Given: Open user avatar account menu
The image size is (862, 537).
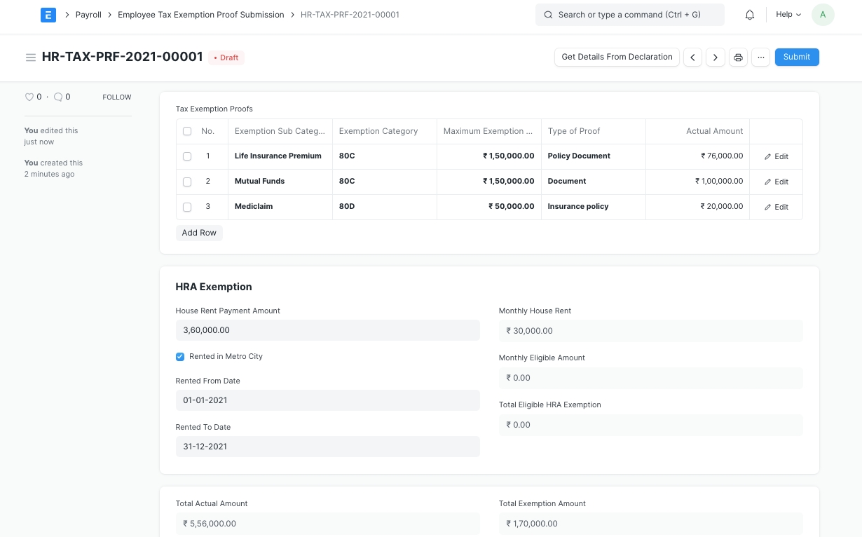Looking at the screenshot, I should (822, 15).
